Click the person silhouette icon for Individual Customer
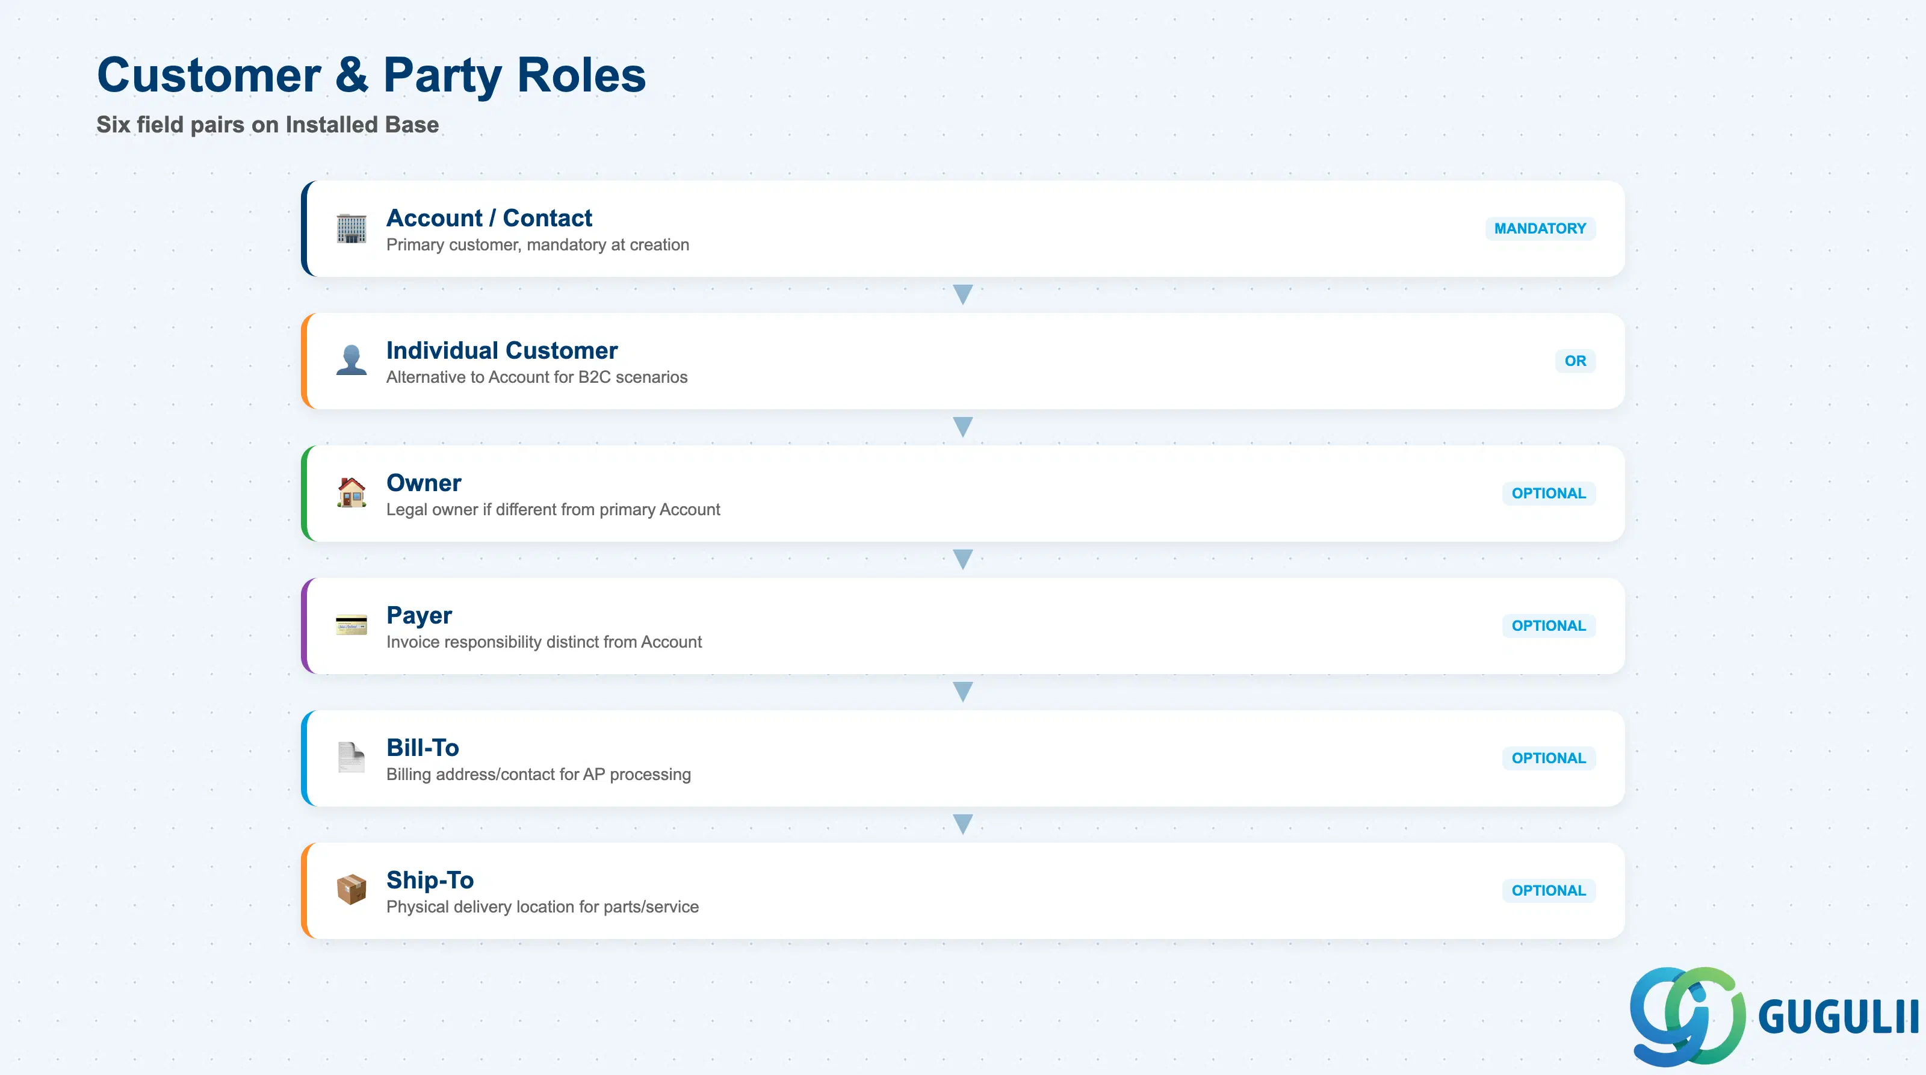Image resolution: width=1926 pixels, height=1075 pixels. point(351,361)
